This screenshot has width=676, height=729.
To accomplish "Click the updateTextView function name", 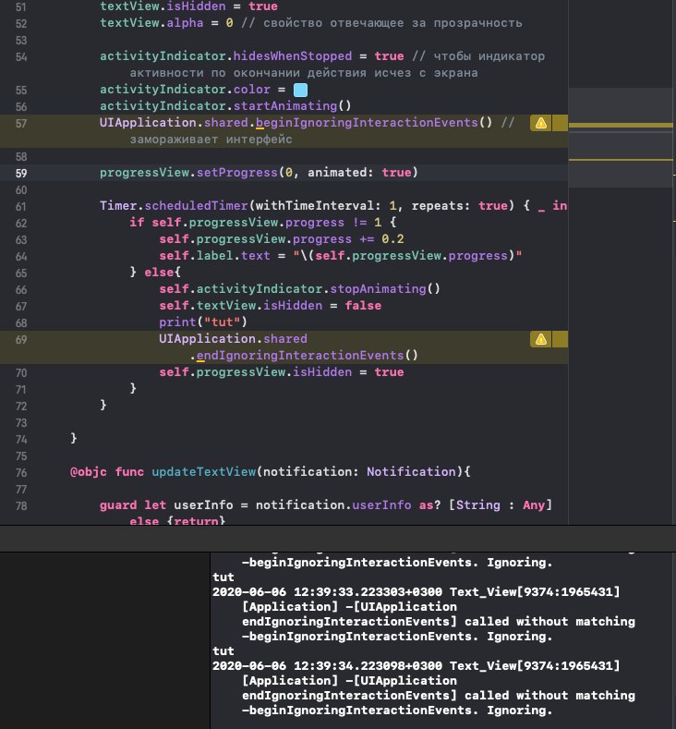I will [x=204, y=472].
